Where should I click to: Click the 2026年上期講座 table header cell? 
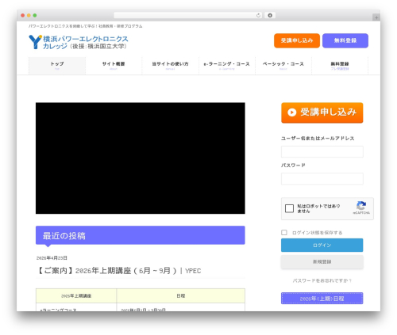tap(76, 296)
